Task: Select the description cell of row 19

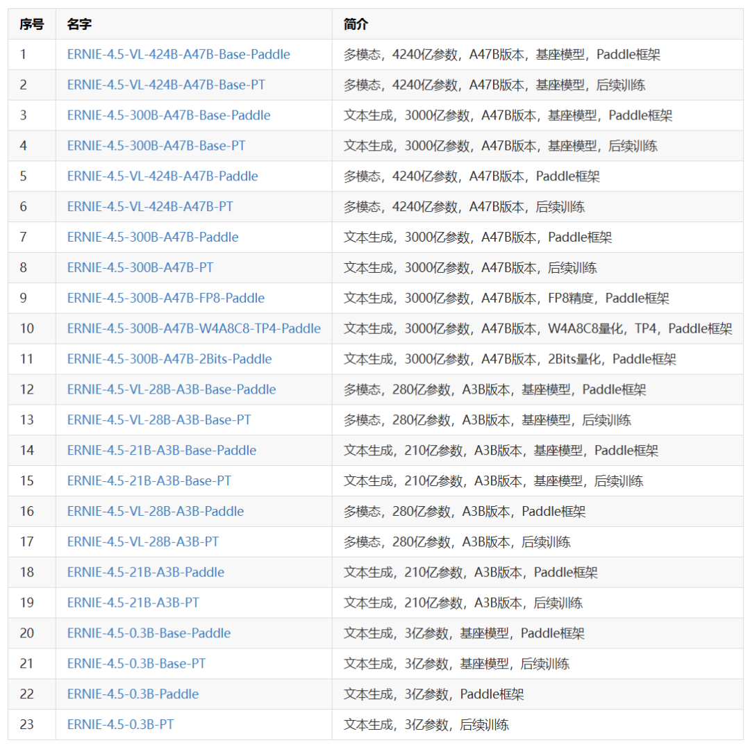Action: click(x=537, y=603)
